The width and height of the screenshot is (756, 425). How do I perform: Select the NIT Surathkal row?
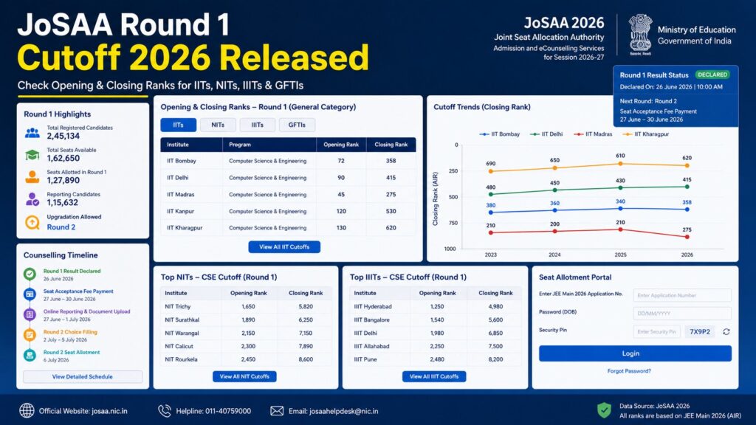coord(247,319)
